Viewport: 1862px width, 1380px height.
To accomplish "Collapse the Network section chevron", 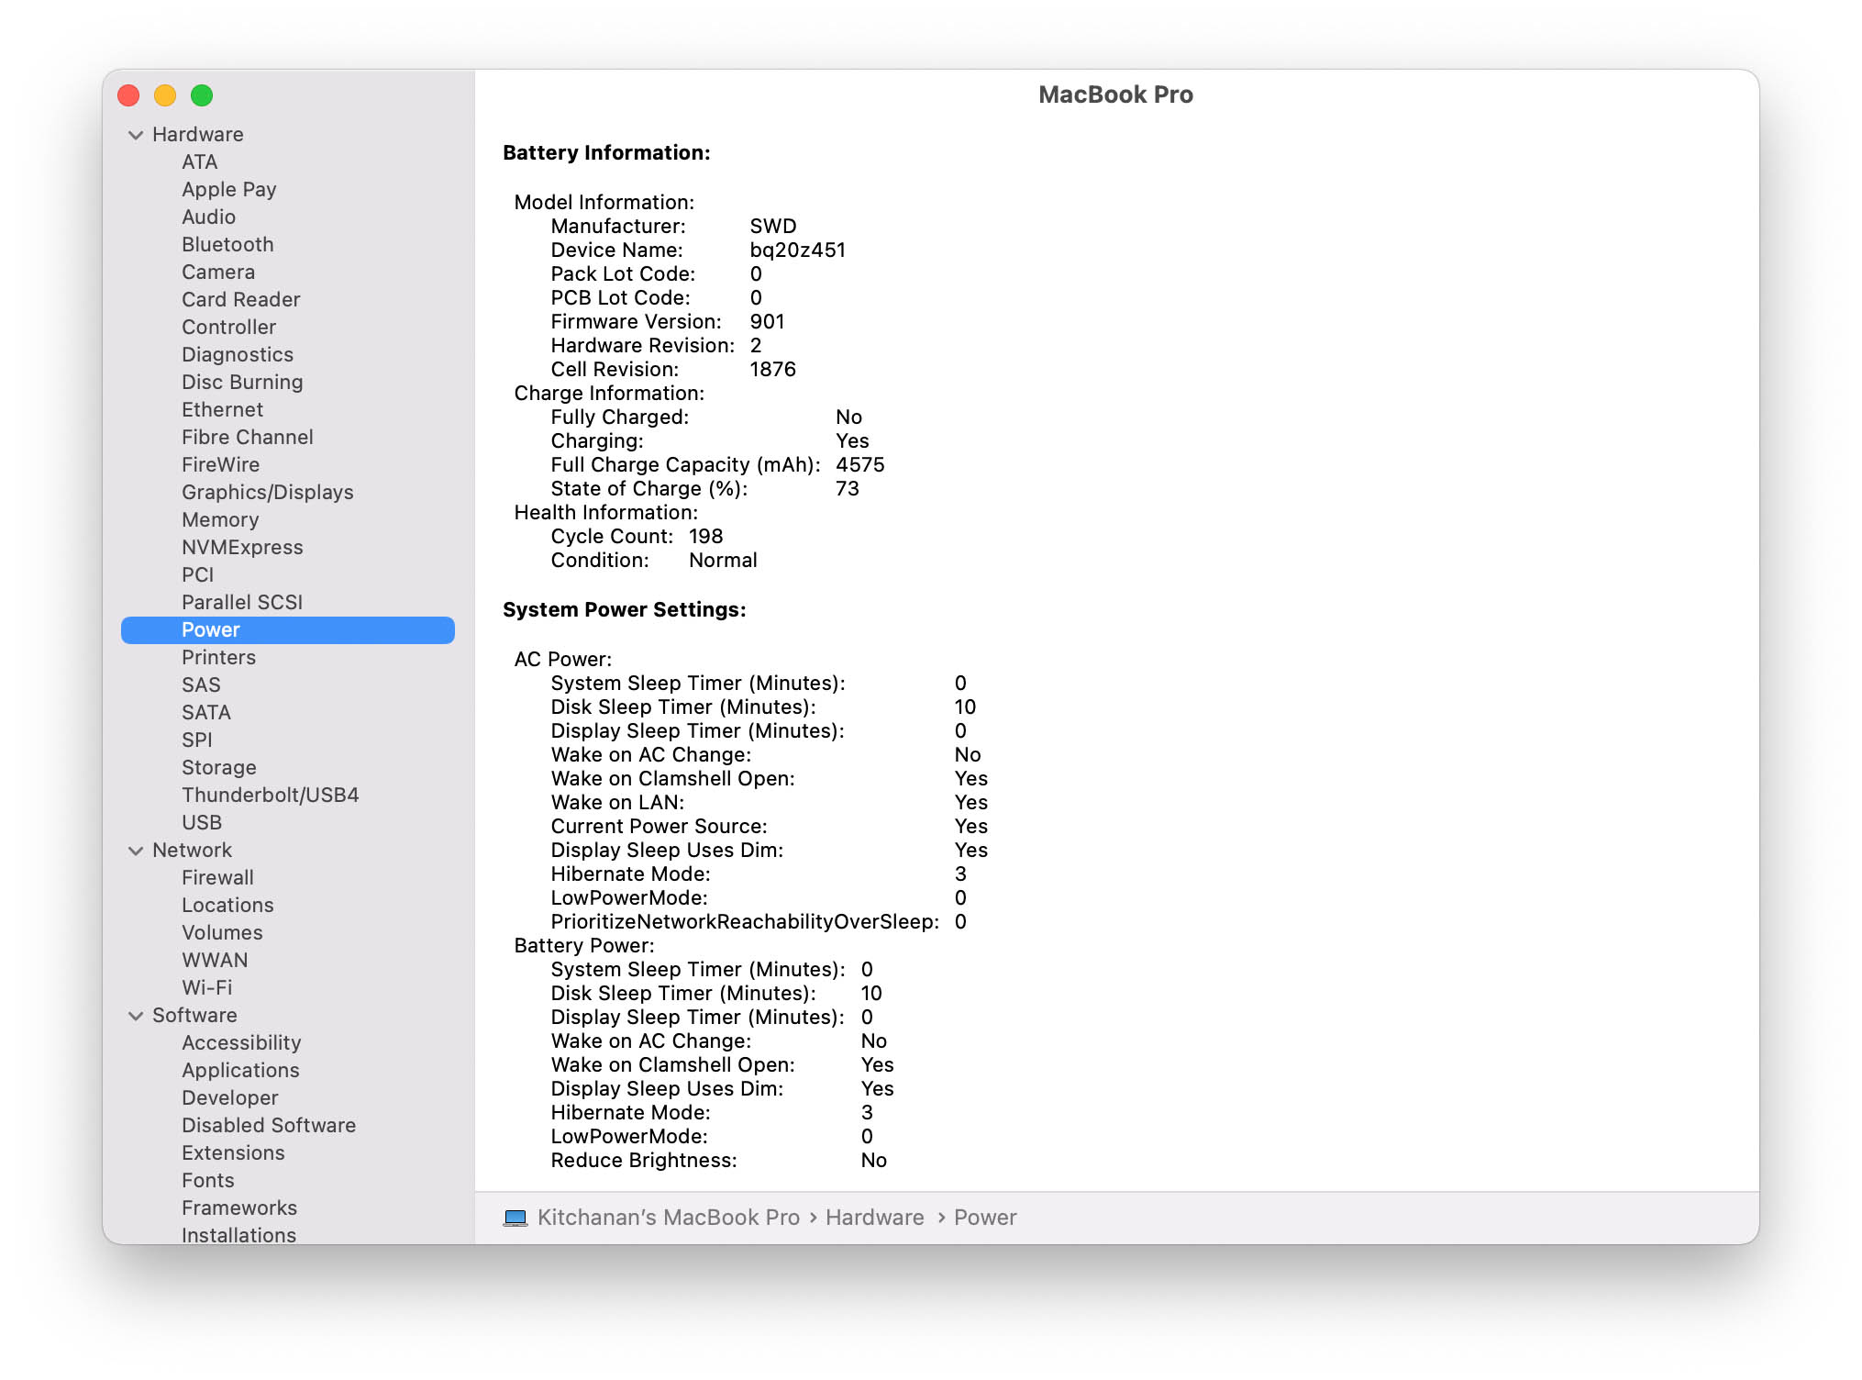I will coord(136,851).
